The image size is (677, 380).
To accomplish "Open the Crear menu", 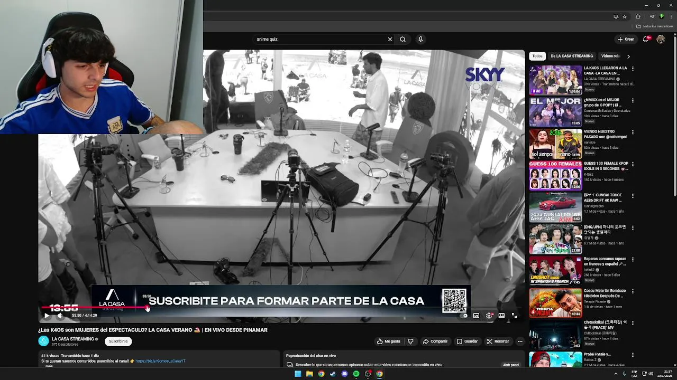I will (626, 39).
